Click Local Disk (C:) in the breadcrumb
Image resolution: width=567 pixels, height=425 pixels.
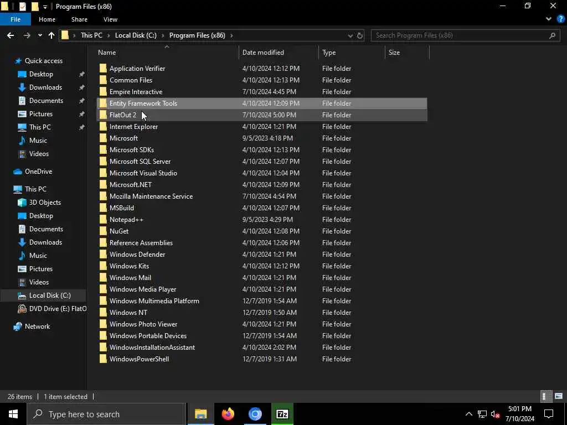coord(136,35)
